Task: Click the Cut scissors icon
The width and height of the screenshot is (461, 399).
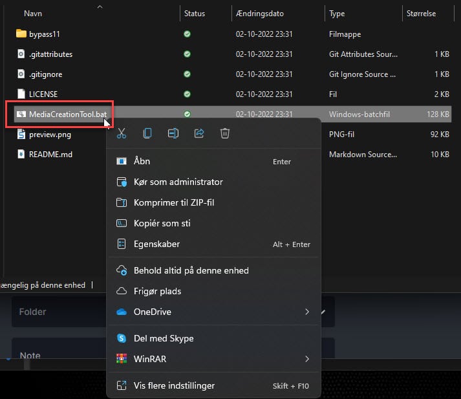Action: click(x=122, y=133)
